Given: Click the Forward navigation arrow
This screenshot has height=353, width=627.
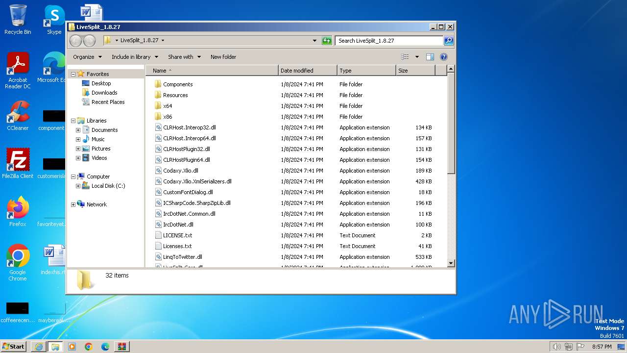Looking at the screenshot, I should pyautogui.click(x=89, y=41).
